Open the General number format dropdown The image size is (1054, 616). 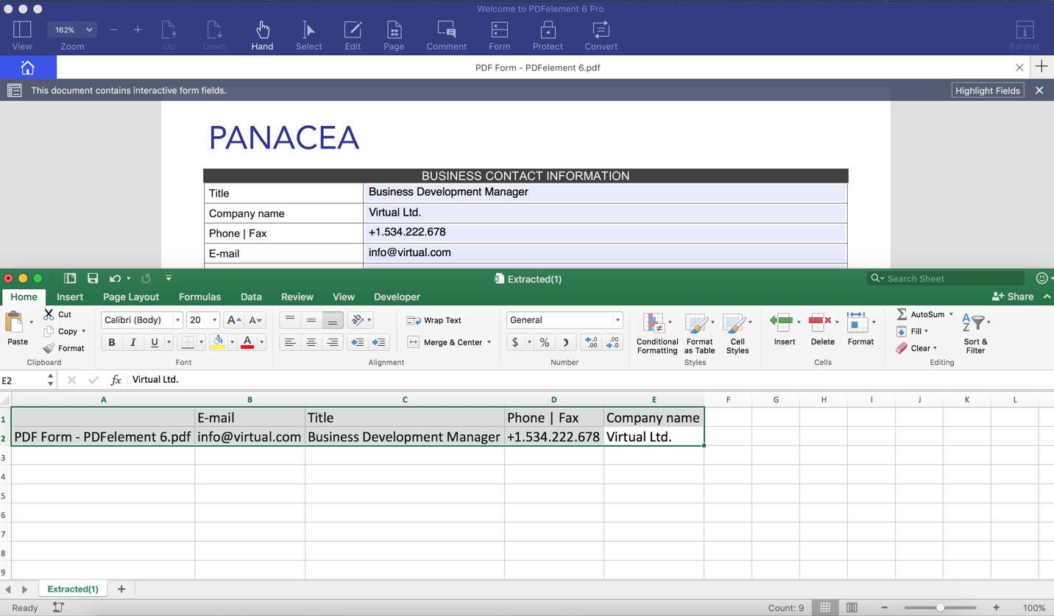pos(617,320)
